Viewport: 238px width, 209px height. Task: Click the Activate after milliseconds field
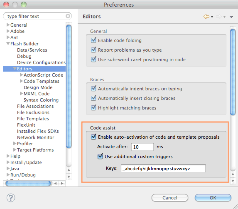(142, 147)
